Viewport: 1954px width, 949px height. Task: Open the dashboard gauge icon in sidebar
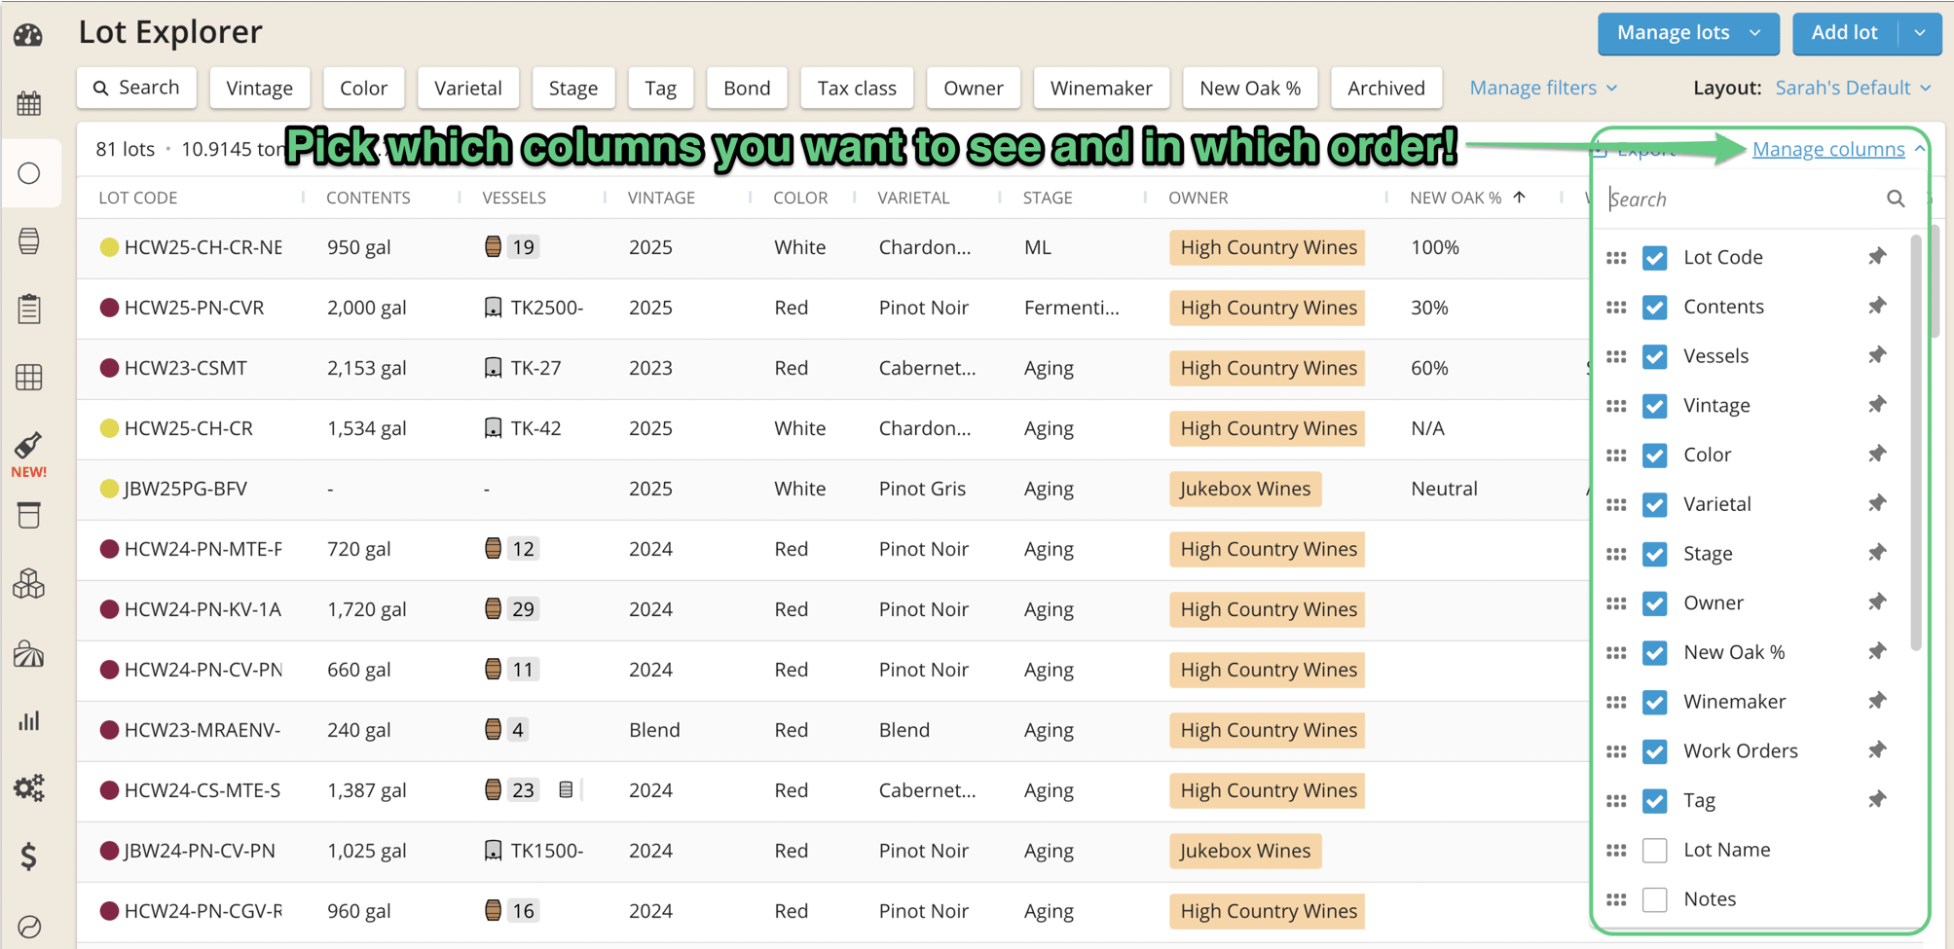click(28, 35)
